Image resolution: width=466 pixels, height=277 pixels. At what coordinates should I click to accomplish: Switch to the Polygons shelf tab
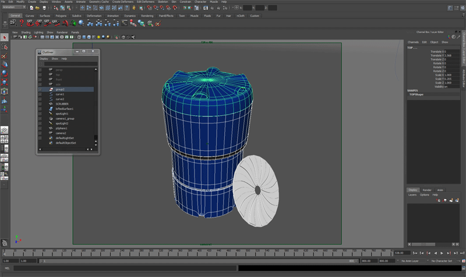coord(61,16)
